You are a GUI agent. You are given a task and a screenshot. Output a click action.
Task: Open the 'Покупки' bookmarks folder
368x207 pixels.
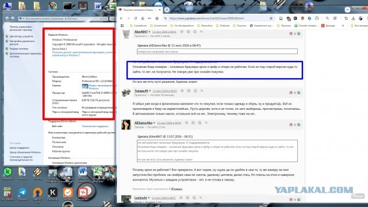[240, 25]
